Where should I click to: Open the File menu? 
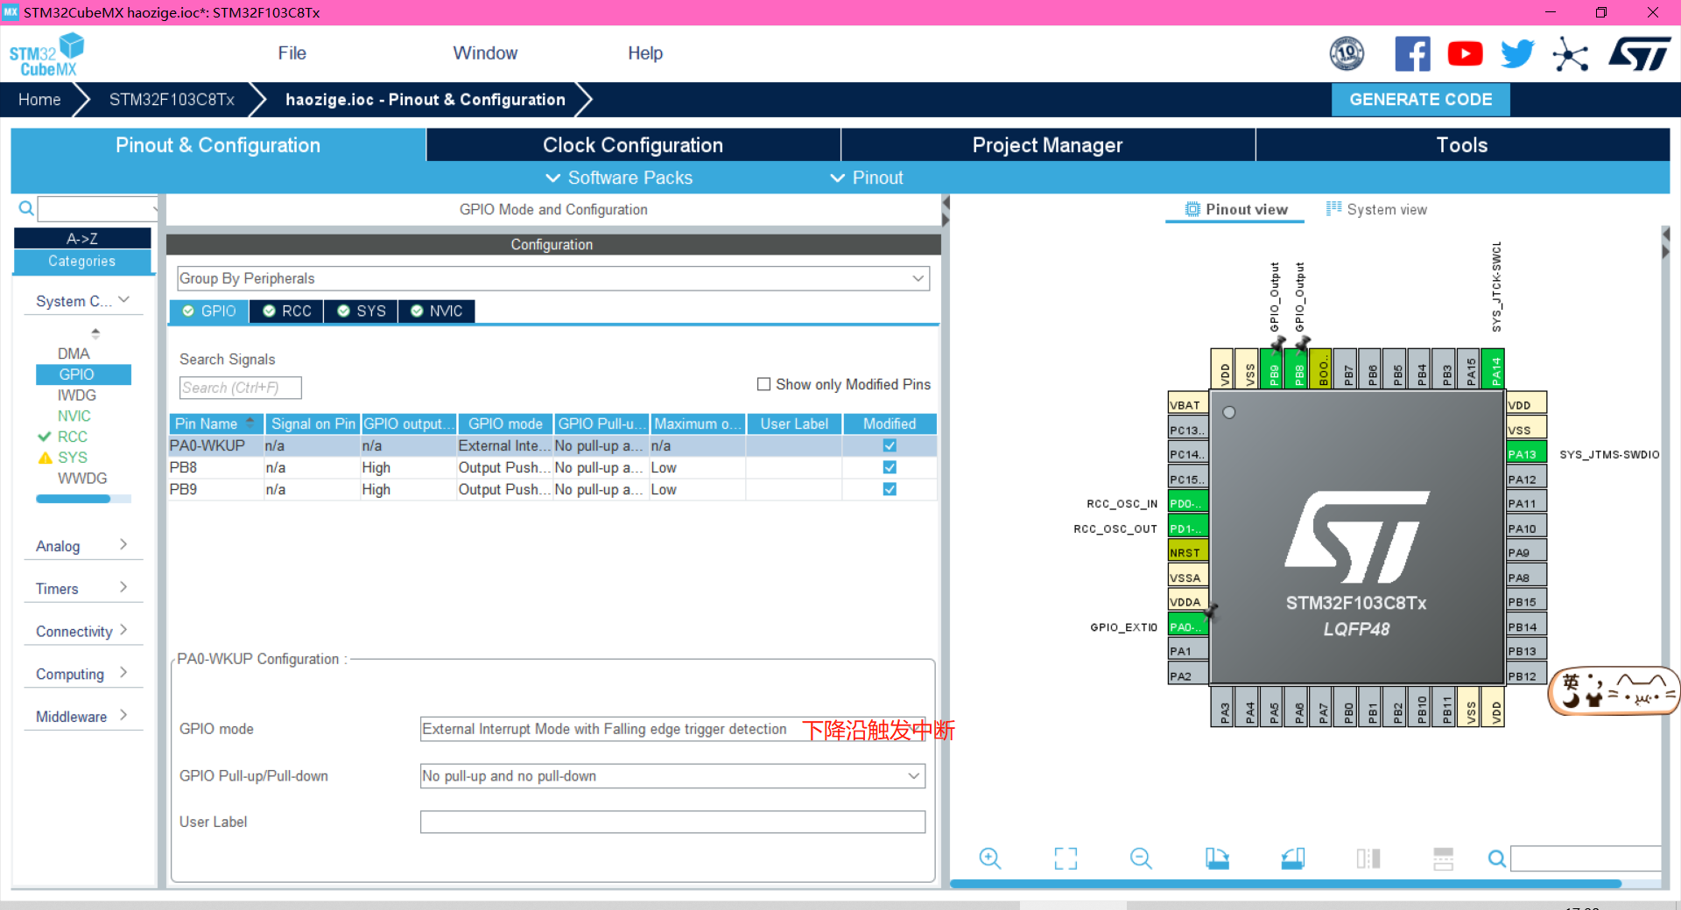point(292,53)
